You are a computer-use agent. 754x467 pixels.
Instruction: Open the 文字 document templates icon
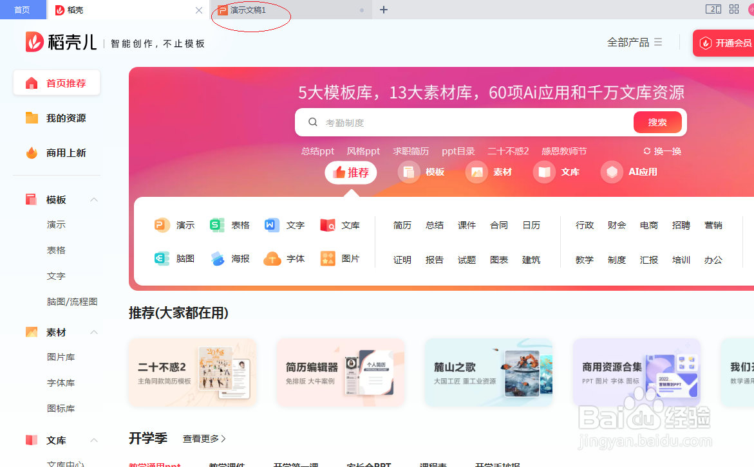click(x=271, y=225)
